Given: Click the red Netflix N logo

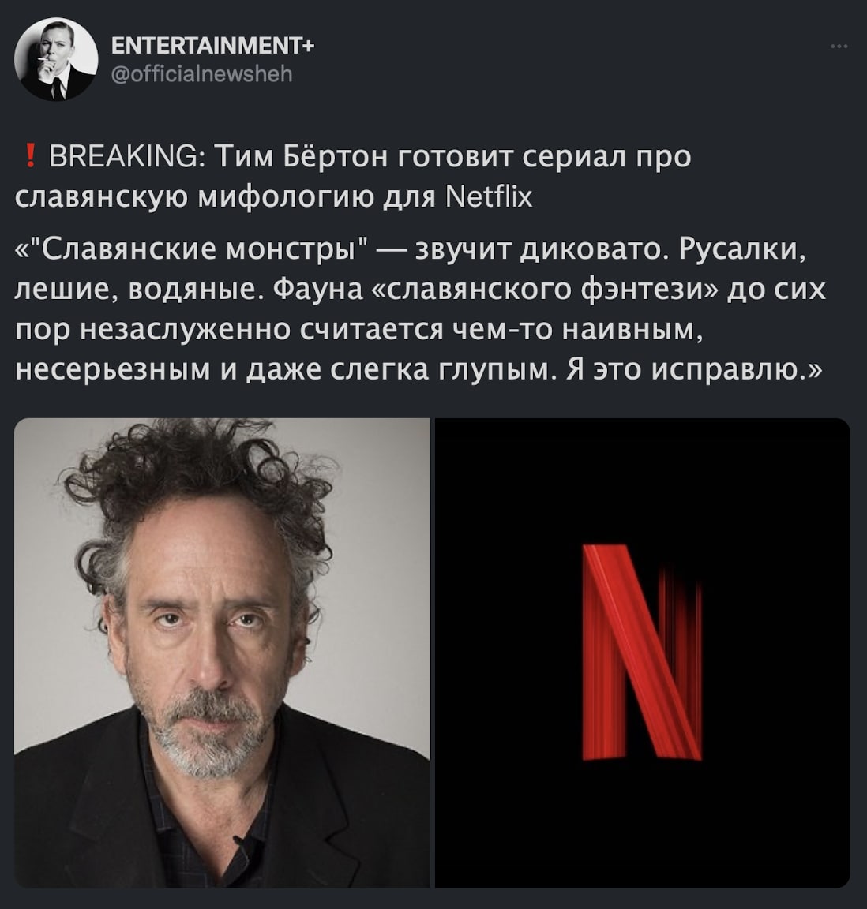Looking at the screenshot, I should (x=642, y=653).
